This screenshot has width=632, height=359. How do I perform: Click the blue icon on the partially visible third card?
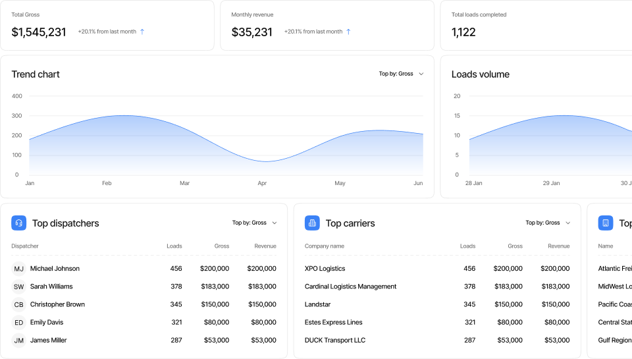click(605, 223)
